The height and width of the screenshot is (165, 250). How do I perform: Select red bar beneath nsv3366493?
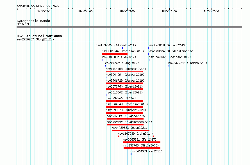coord(125,119)
